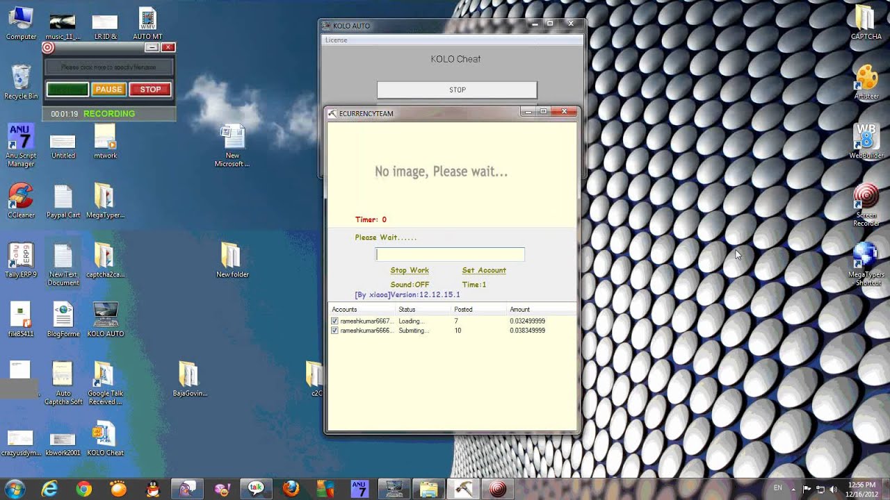Open the New Text Document icon
Screen dimensions: 890x500
point(63,264)
